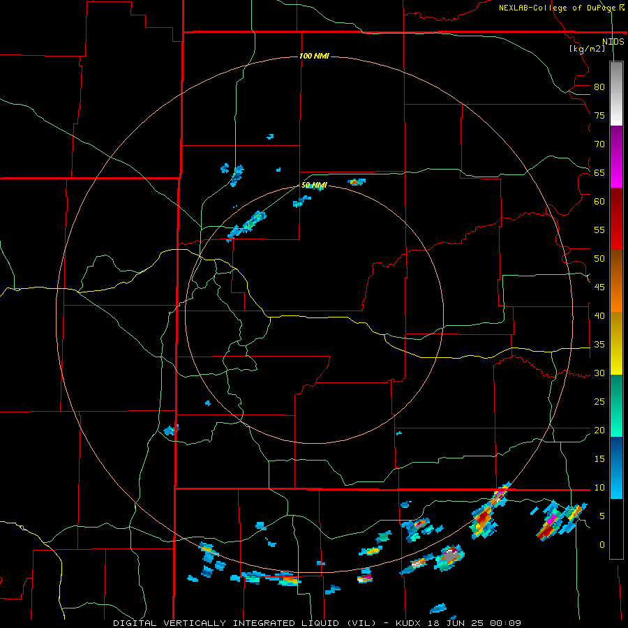This screenshot has width=628, height=628.
Task: Click the yellow segment of color bar
Action: click(616, 343)
